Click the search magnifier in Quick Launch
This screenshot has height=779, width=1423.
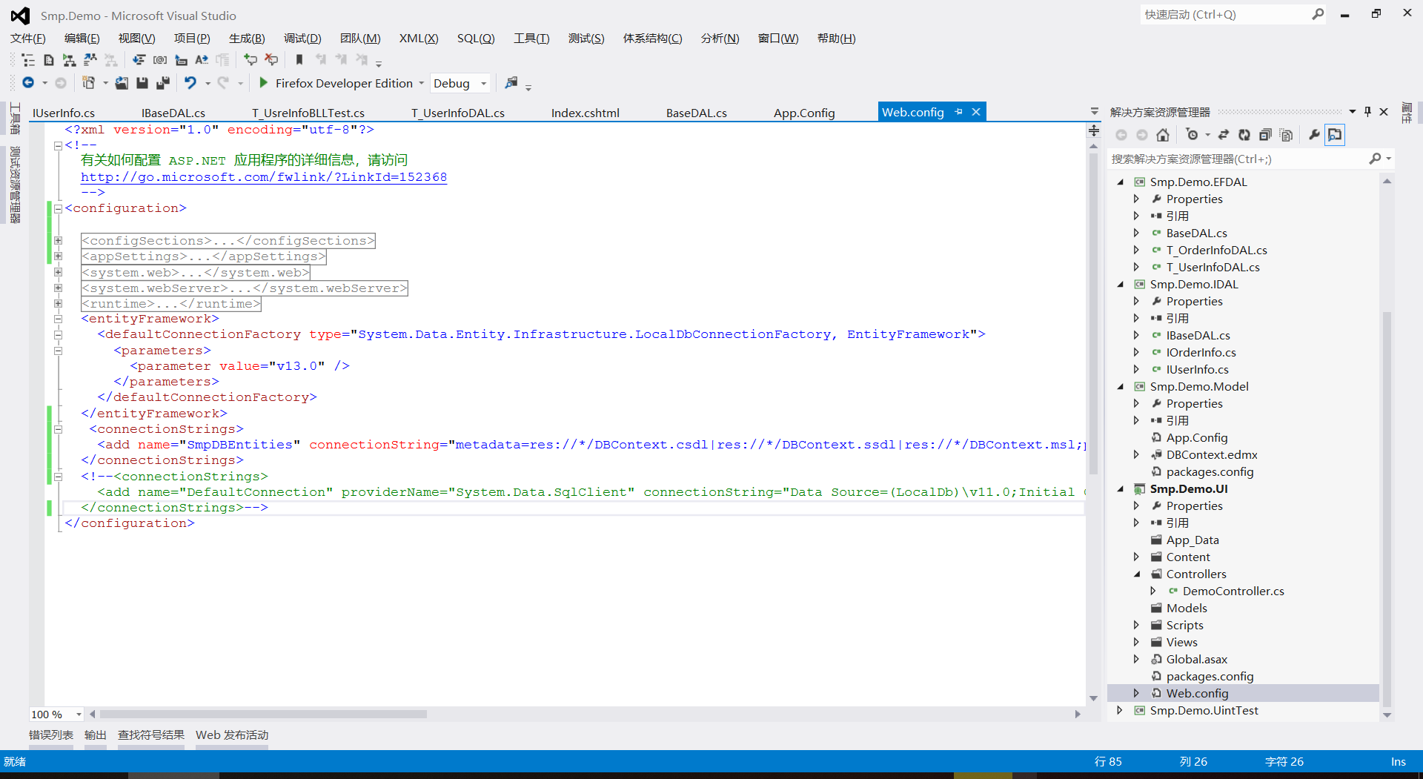(x=1318, y=14)
